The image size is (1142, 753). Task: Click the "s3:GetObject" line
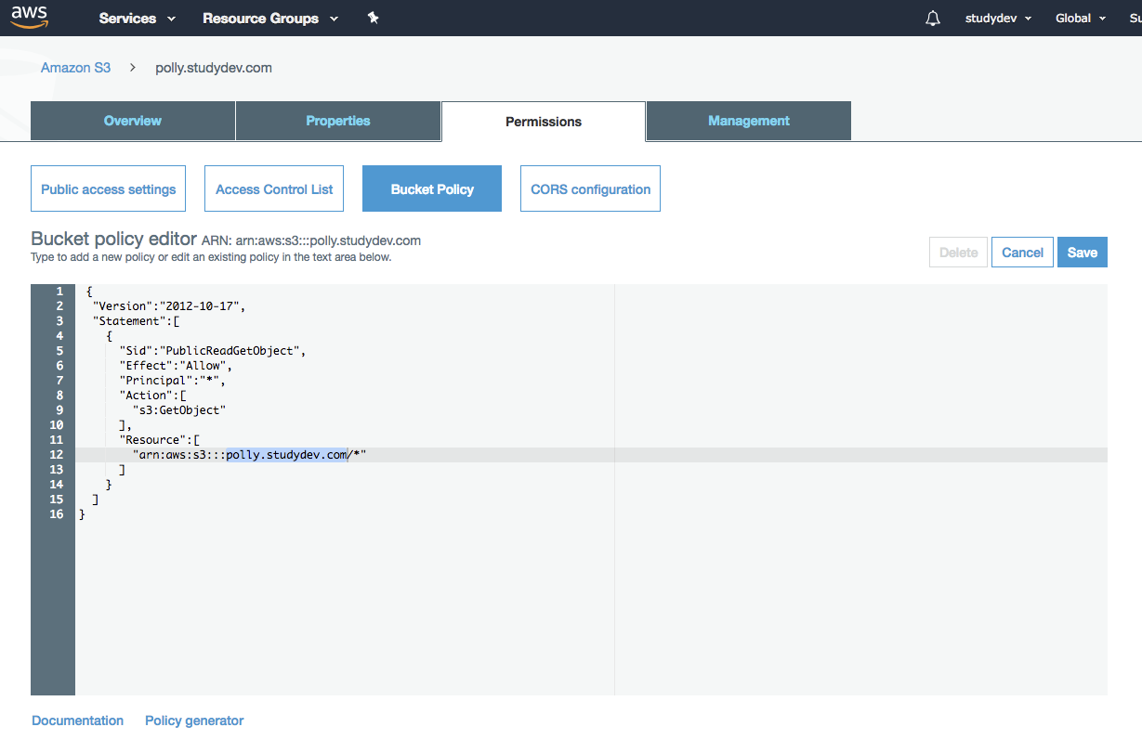[179, 410]
